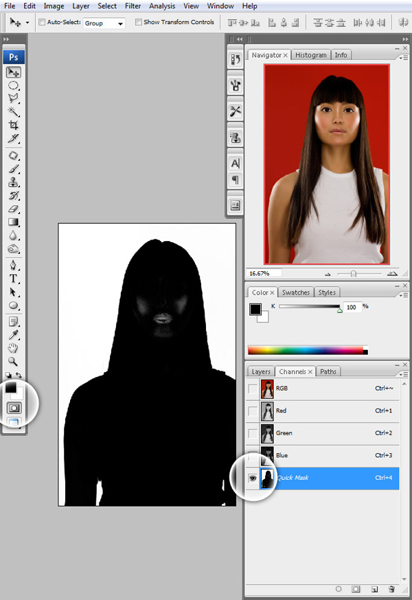Click the K value input field
The width and height of the screenshot is (412, 600).
click(352, 307)
